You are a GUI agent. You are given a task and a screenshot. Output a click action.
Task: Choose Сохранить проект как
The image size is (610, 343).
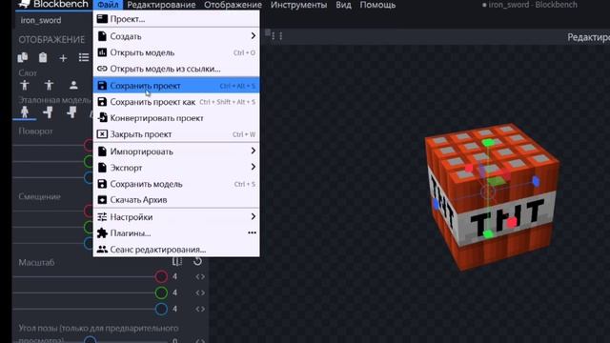176,102
